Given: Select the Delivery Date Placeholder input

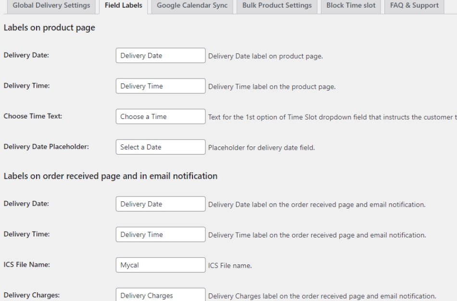Looking at the screenshot, I should coord(160,147).
